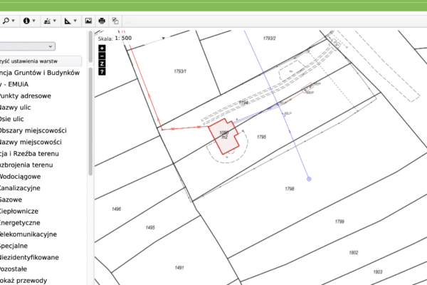Image resolution: width=427 pixels, height=285 pixels.
Task: Select the terrain drawing tool icon
Action: pyautogui.click(x=47, y=21)
